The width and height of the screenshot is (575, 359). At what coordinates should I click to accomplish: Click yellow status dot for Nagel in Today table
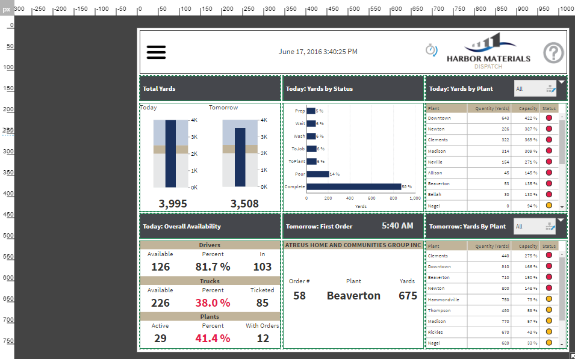point(549,206)
